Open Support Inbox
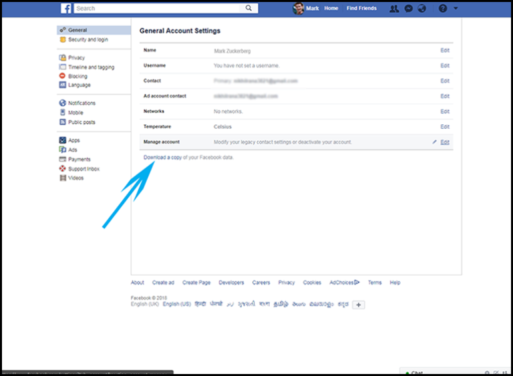The height and width of the screenshot is (376, 513). (83, 169)
